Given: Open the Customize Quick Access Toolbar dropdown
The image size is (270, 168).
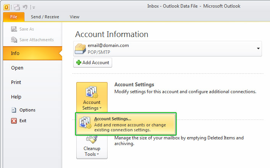Looking at the screenshot, I should (x=34, y=7).
